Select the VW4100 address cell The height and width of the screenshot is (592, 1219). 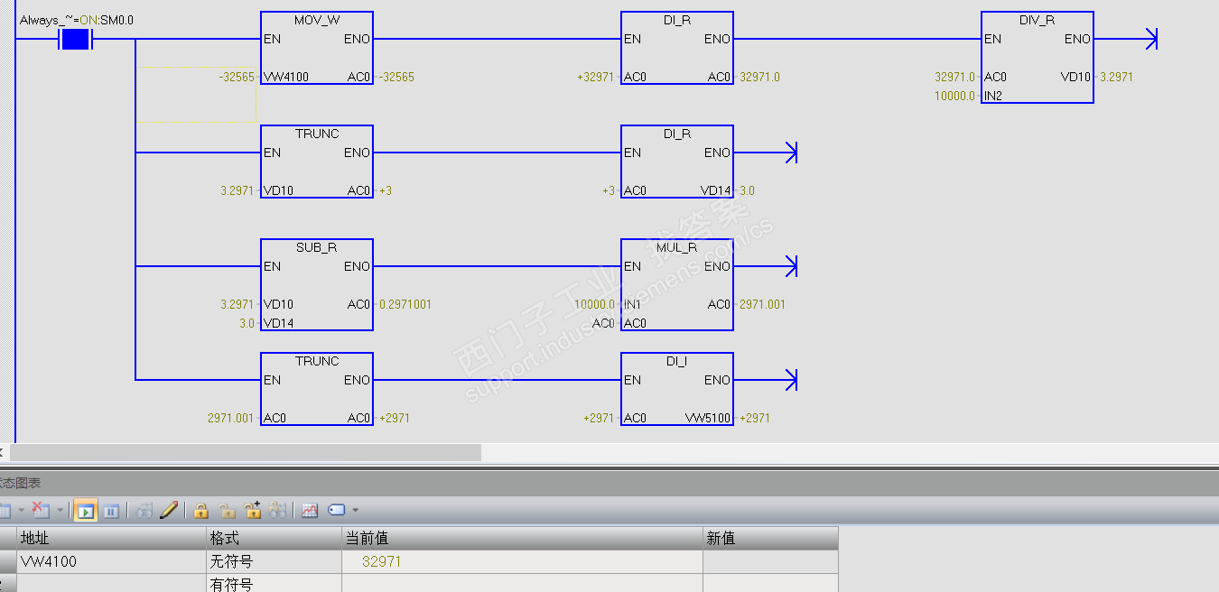pyautogui.click(x=112, y=561)
